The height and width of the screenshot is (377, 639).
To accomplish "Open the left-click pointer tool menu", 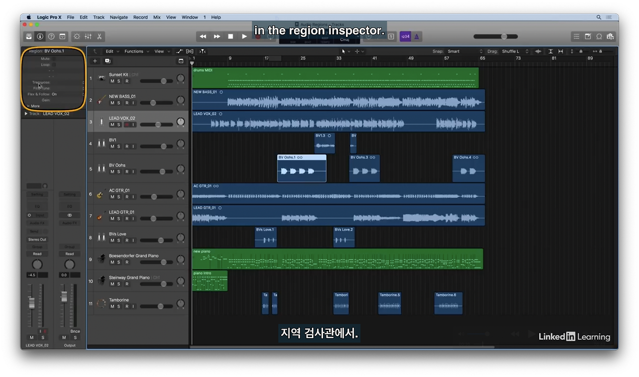I will (345, 51).
